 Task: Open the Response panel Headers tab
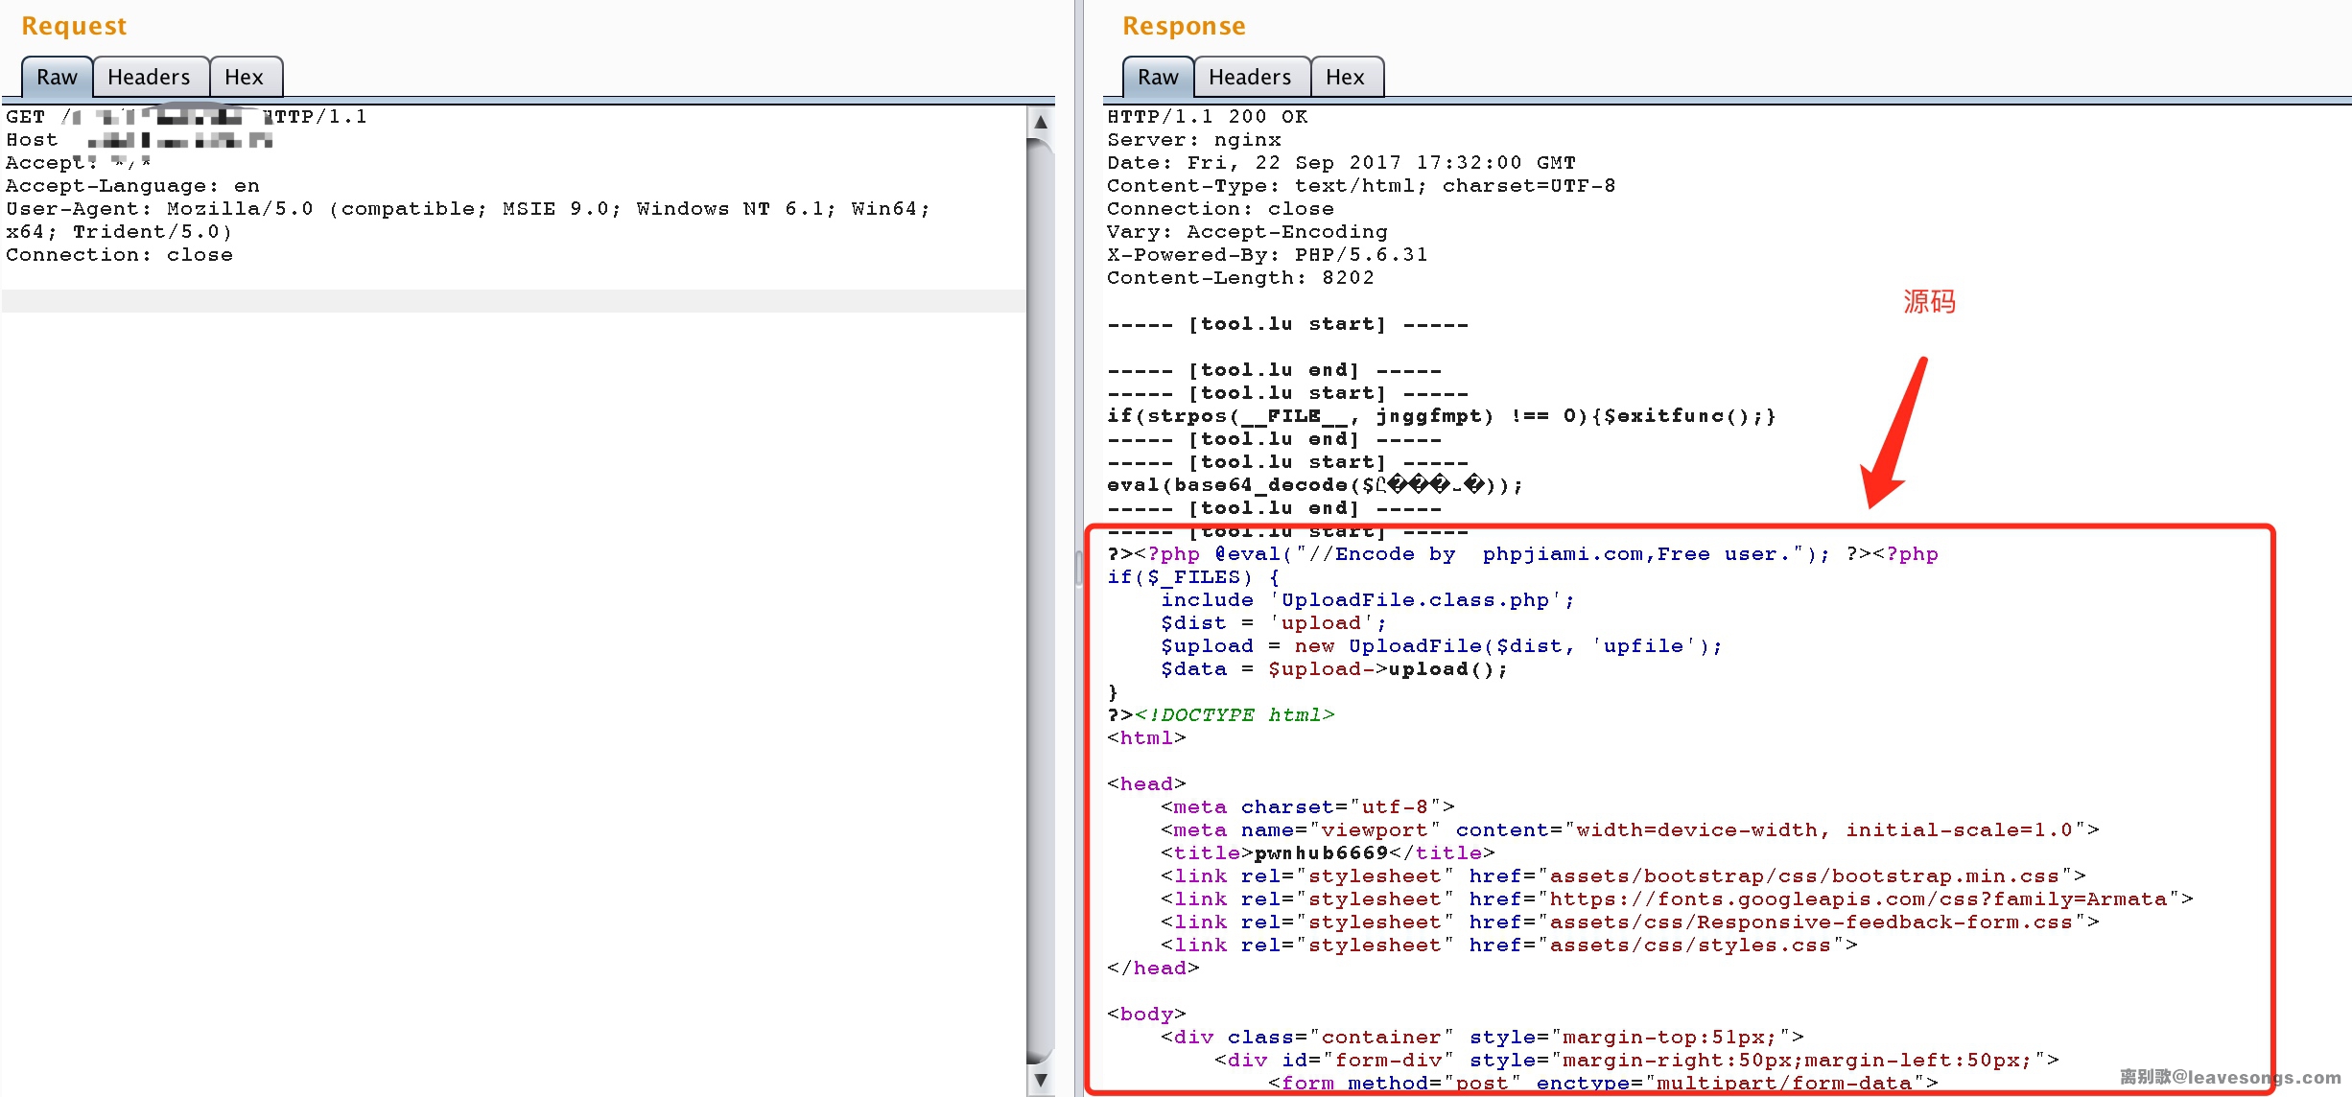click(1250, 77)
